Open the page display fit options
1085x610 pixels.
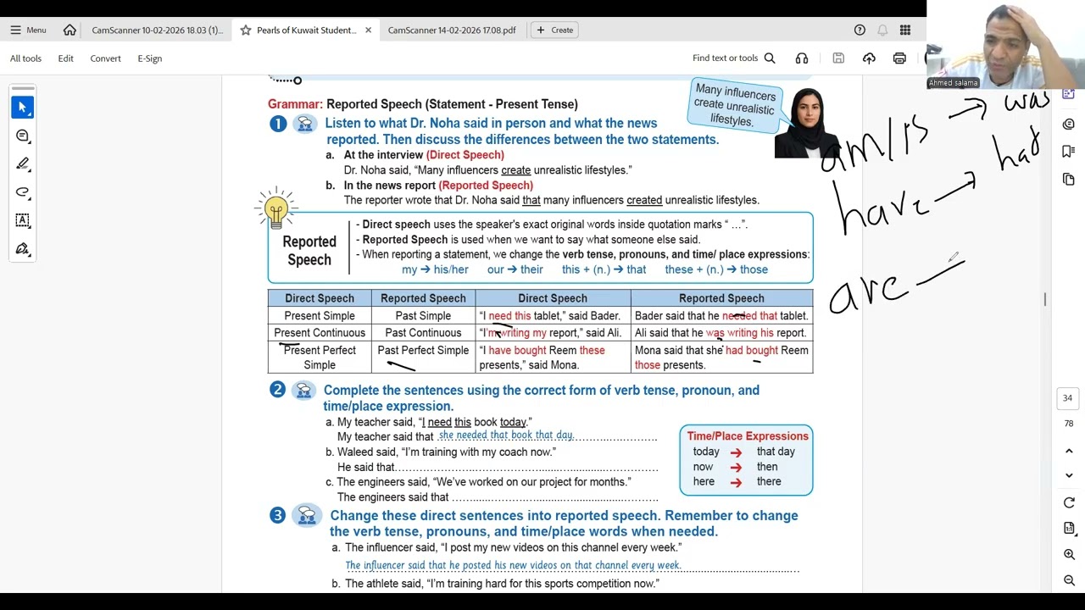pos(1069,529)
